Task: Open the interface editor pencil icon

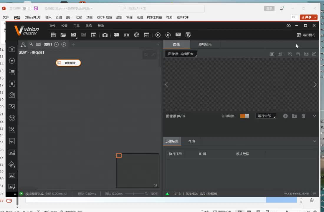Action: coord(188,35)
